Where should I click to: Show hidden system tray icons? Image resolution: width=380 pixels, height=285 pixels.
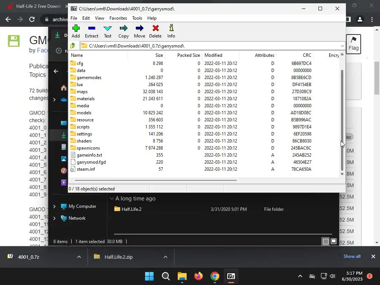[x=300, y=276]
